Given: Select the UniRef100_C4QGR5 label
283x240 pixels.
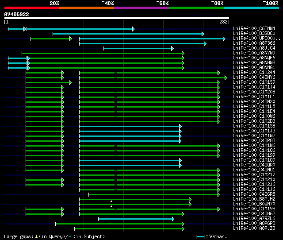Looking at the screenshot, I should tap(254, 194).
